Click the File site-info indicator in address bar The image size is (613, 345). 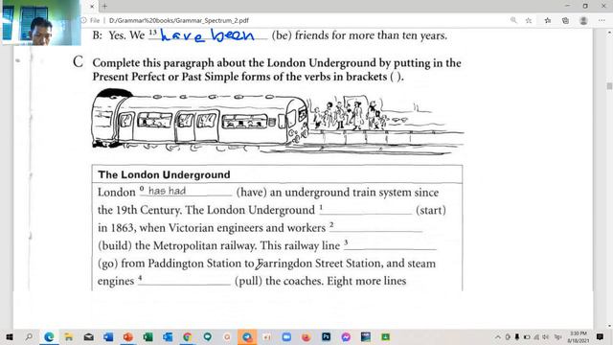coord(91,20)
